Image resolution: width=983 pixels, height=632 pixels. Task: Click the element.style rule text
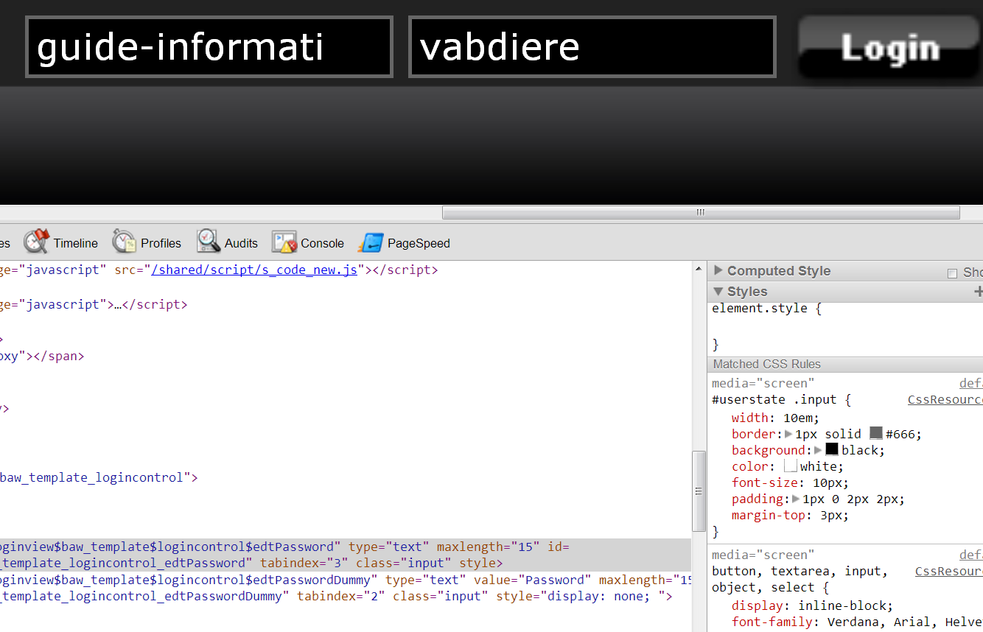pyautogui.click(x=766, y=308)
